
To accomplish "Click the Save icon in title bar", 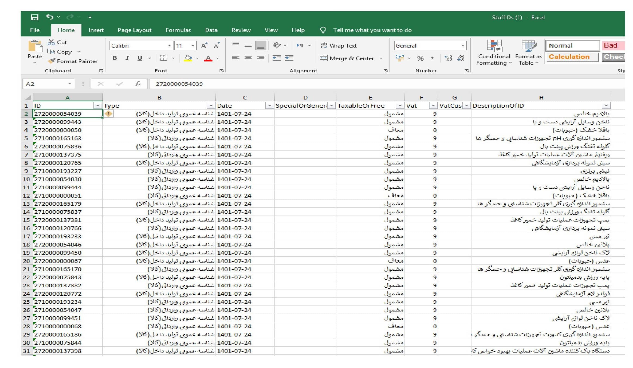I will click(x=35, y=17).
